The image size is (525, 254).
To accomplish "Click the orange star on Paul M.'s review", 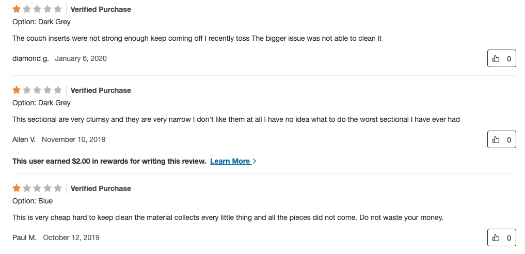I will coord(17,188).
